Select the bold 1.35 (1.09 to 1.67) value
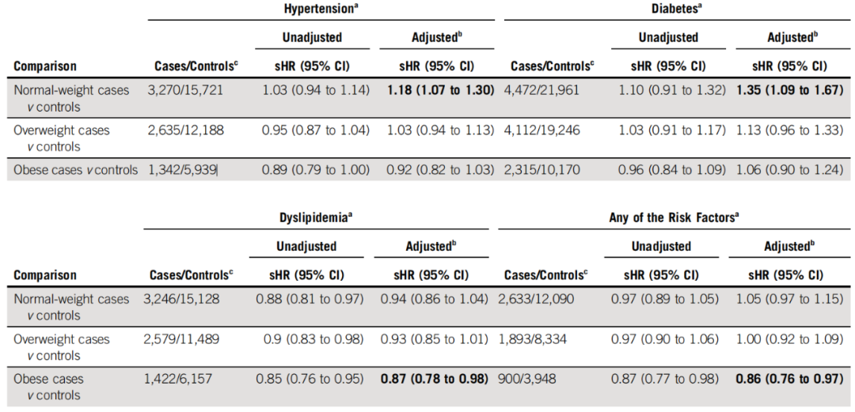 [789, 90]
